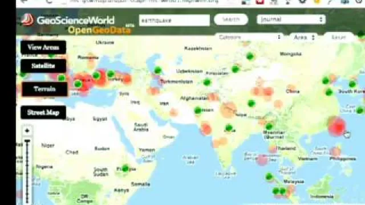Switch map to Terrain view
Screen dimensions: 365x205
44,89
